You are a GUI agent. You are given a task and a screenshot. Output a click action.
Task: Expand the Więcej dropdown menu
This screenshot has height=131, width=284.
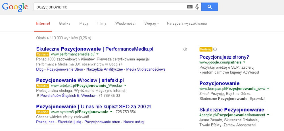click(x=152, y=23)
